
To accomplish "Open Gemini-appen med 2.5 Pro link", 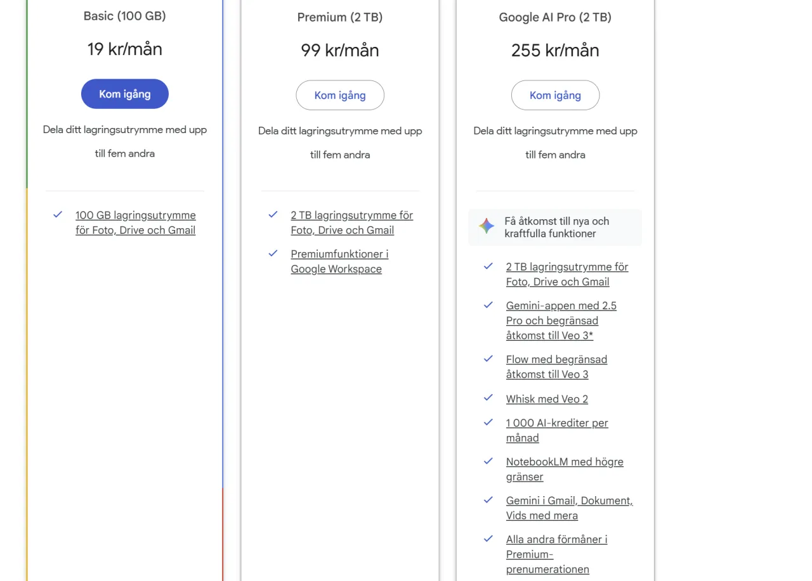I will click(561, 321).
